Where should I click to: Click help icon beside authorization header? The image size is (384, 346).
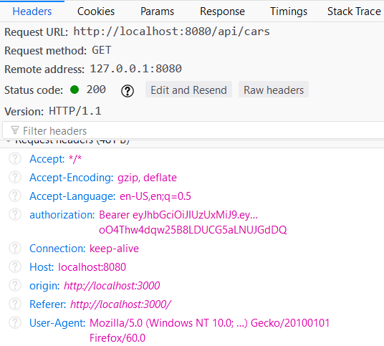15,214
